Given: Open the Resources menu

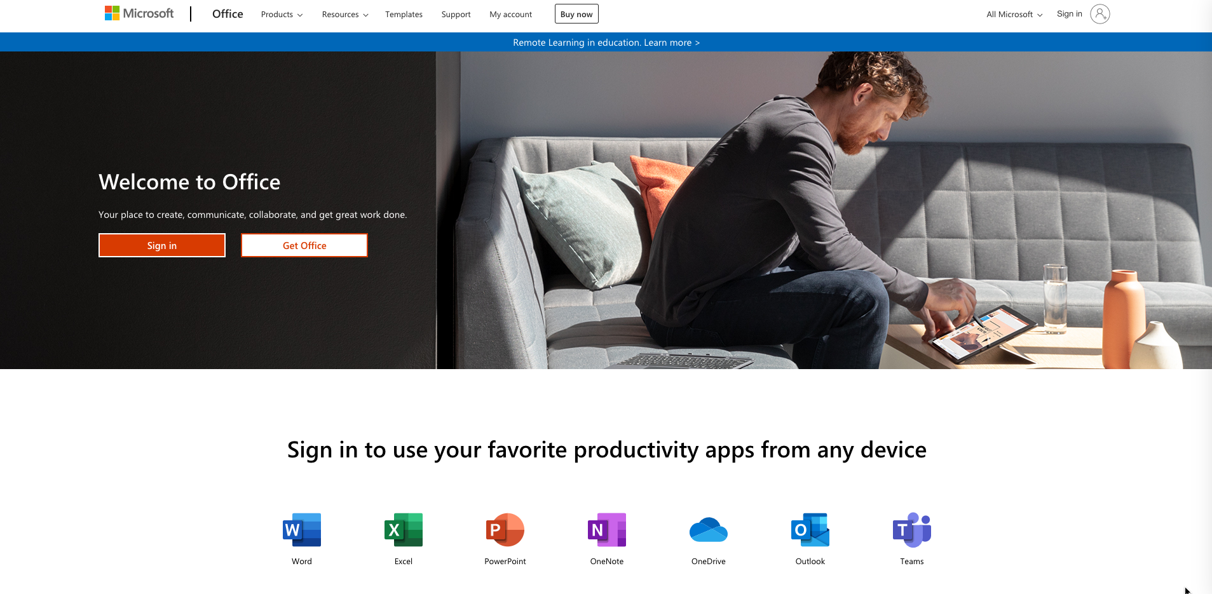Looking at the screenshot, I should click(344, 14).
